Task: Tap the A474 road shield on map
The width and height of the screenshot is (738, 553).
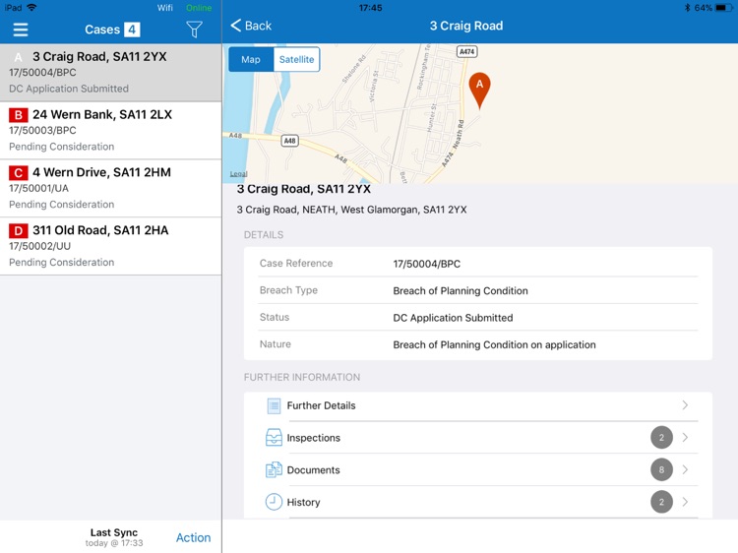Action: point(466,51)
